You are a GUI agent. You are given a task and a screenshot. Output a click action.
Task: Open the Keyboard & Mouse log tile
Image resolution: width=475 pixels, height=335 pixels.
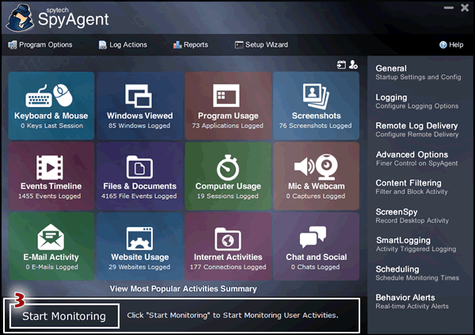pyautogui.click(x=51, y=105)
